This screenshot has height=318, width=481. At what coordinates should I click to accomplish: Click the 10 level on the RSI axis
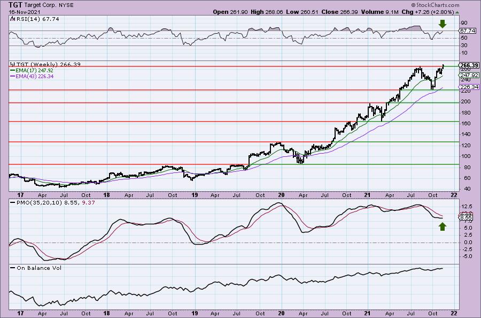pyautogui.click(x=464, y=53)
